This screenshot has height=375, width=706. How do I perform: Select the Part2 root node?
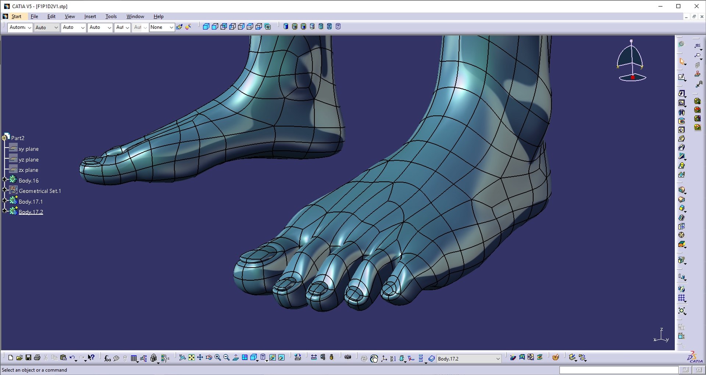[18, 138]
